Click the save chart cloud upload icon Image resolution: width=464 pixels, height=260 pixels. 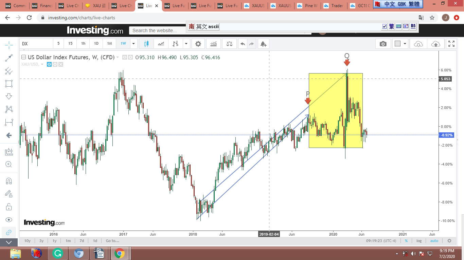[435, 44]
